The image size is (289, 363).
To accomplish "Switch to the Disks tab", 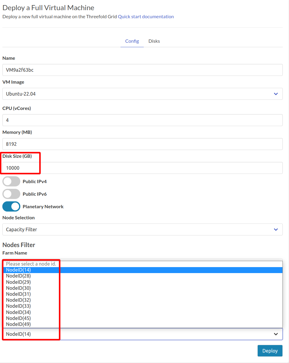I will (x=154, y=41).
